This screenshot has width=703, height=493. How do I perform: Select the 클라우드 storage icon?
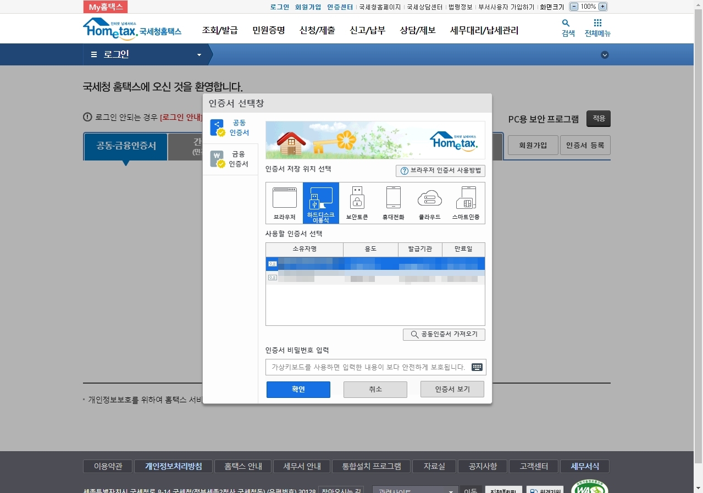pyautogui.click(x=430, y=203)
